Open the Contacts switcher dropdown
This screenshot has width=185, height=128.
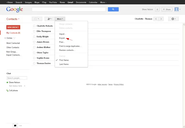click(x=13, y=19)
